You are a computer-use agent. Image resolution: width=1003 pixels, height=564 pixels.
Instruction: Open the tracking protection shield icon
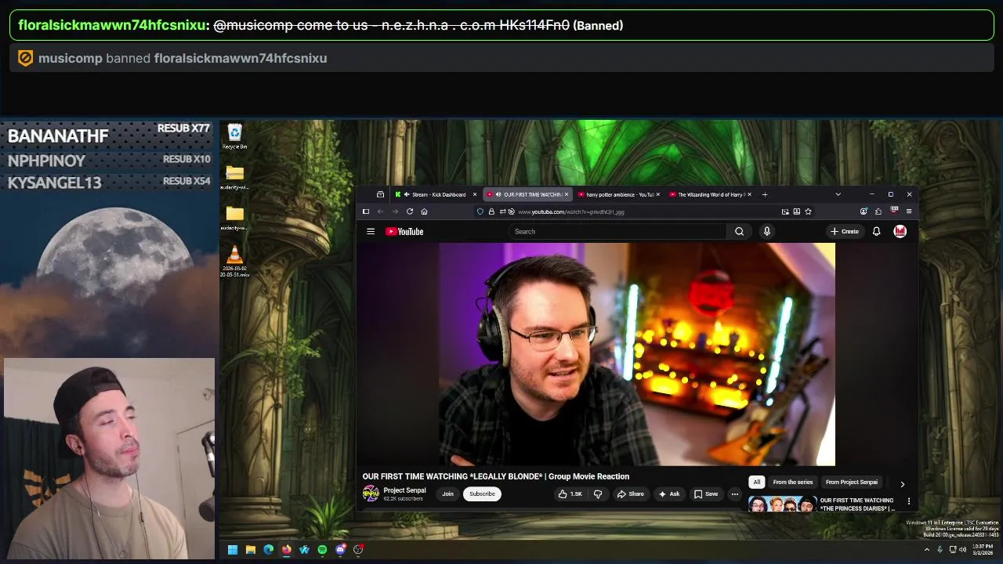pyautogui.click(x=480, y=211)
